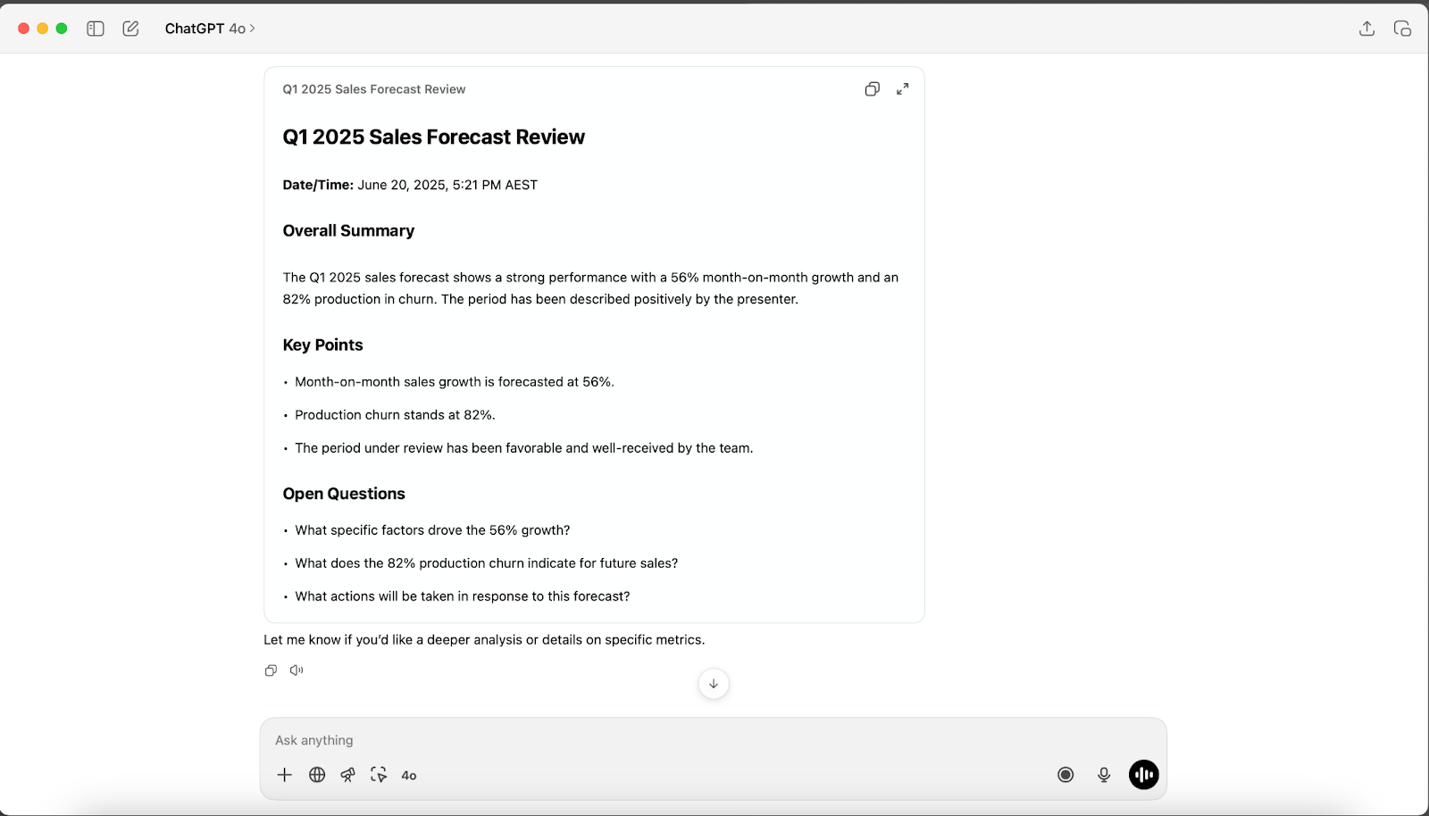Viewport: 1429px width, 816px height.
Task: Open the ChatGPT 4o model dropdown
Action: 210,28
